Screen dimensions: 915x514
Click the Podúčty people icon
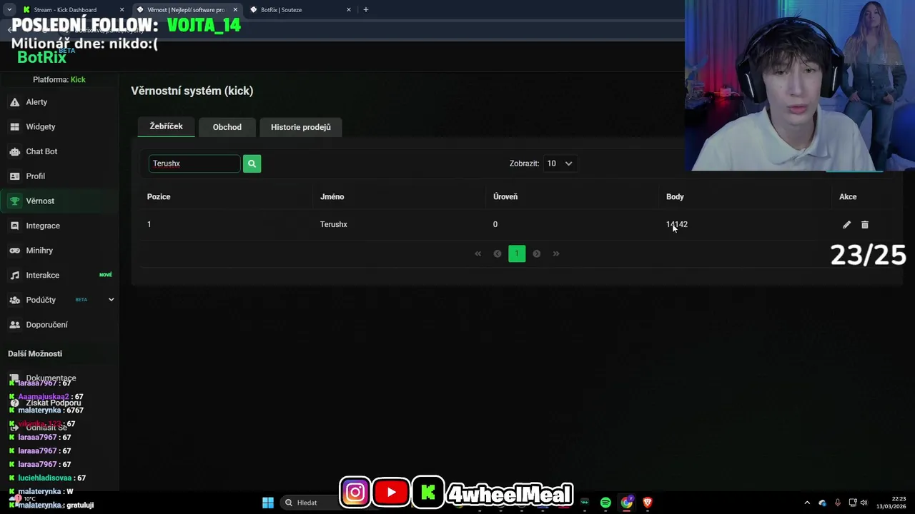point(14,300)
